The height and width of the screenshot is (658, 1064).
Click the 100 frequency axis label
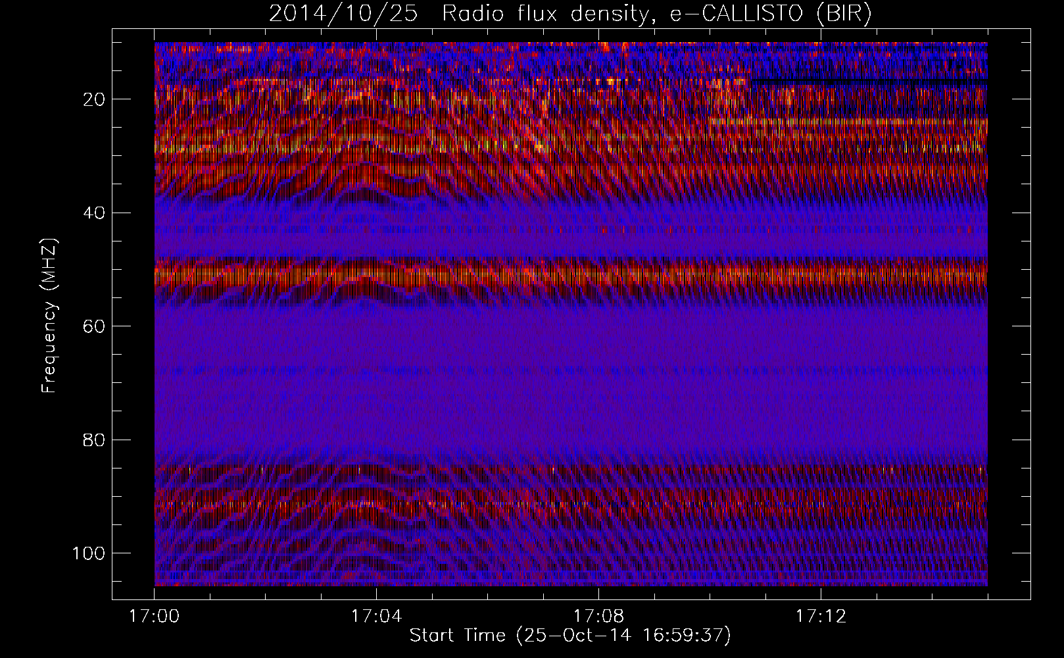click(x=89, y=553)
